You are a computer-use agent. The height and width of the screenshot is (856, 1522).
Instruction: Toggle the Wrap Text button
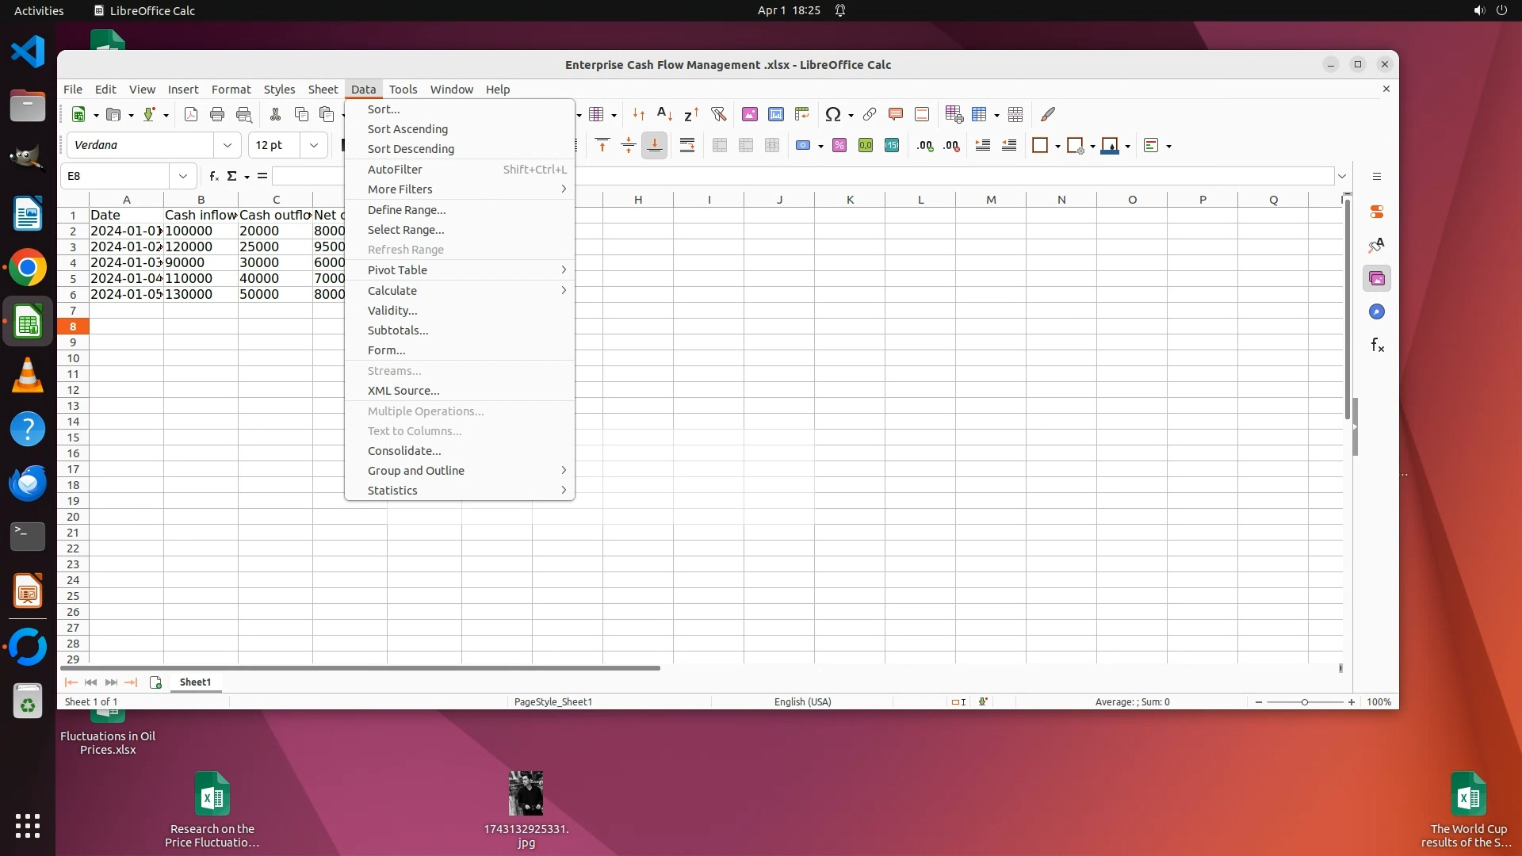[x=687, y=145]
